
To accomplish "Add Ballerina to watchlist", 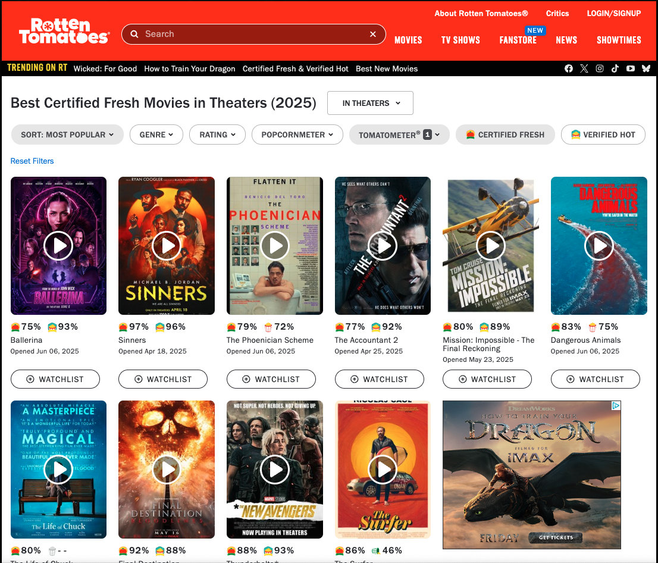I will (x=55, y=379).
